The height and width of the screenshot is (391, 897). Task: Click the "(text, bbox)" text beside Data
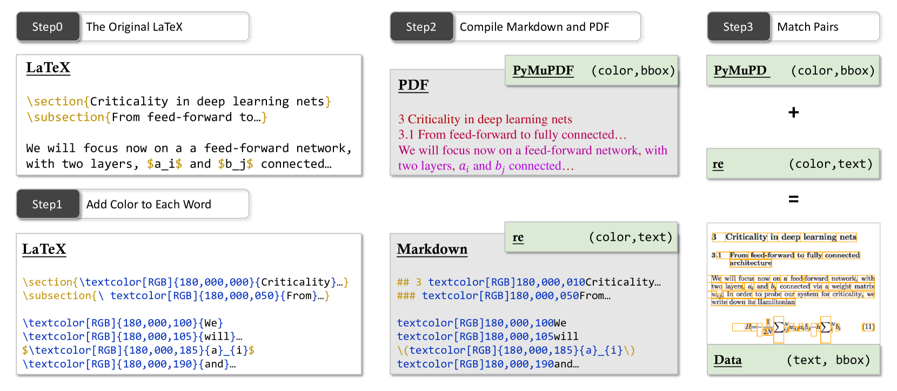pos(828,360)
